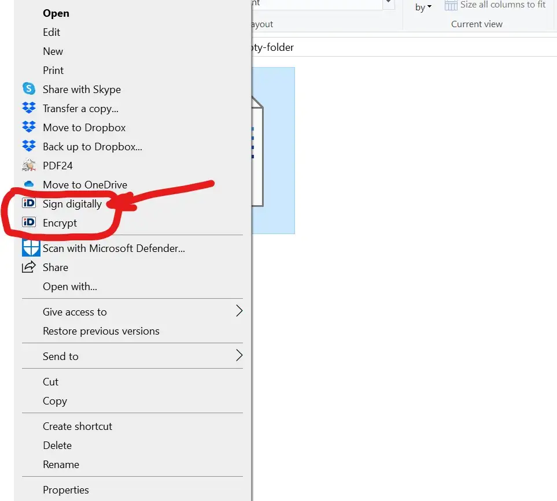Open file Properties
The image size is (557, 501).
point(66,489)
